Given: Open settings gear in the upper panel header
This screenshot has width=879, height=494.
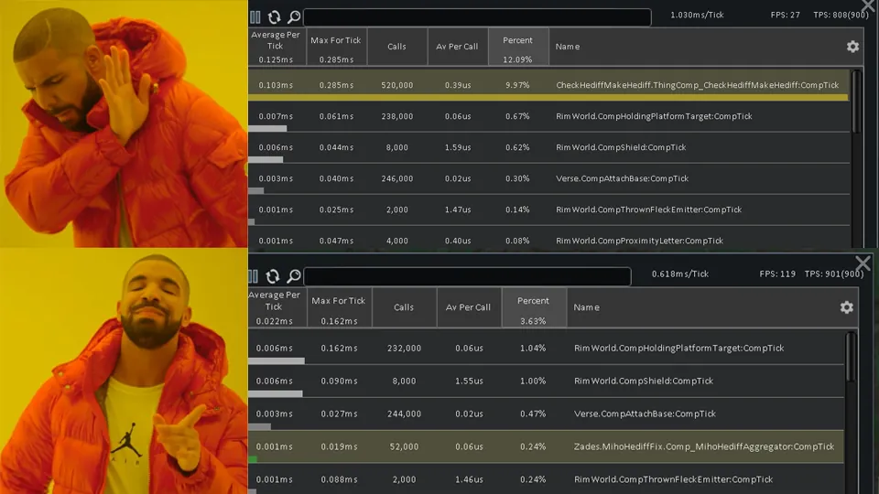Looking at the screenshot, I should pyautogui.click(x=852, y=47).
